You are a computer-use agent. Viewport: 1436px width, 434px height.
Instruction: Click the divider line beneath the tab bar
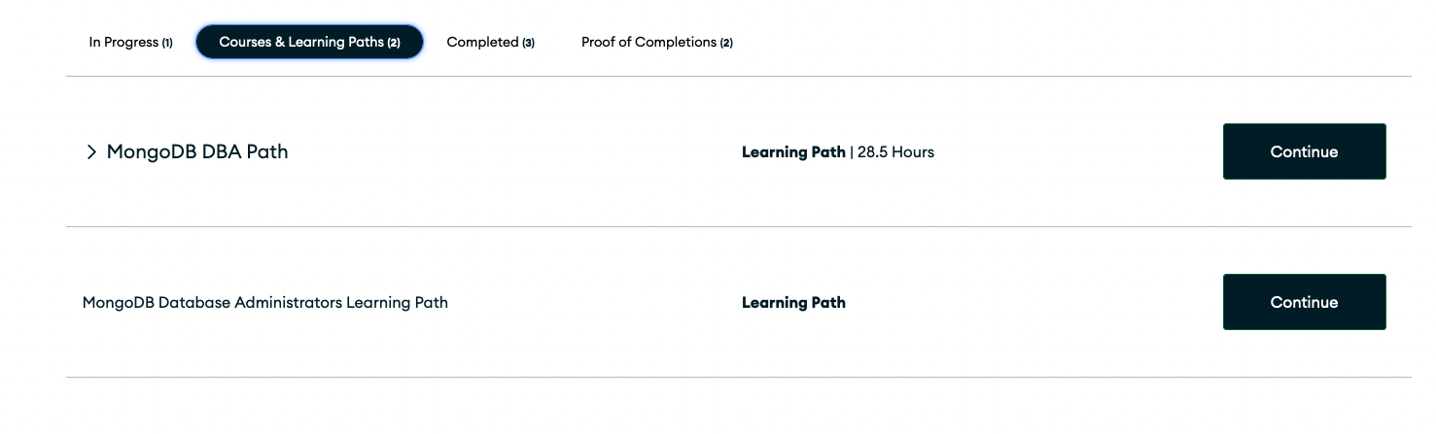pos(738,76)
